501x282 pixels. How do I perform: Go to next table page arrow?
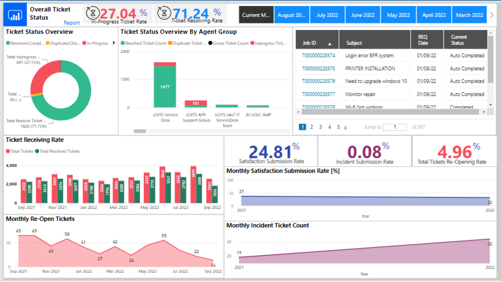pos(345,127)
